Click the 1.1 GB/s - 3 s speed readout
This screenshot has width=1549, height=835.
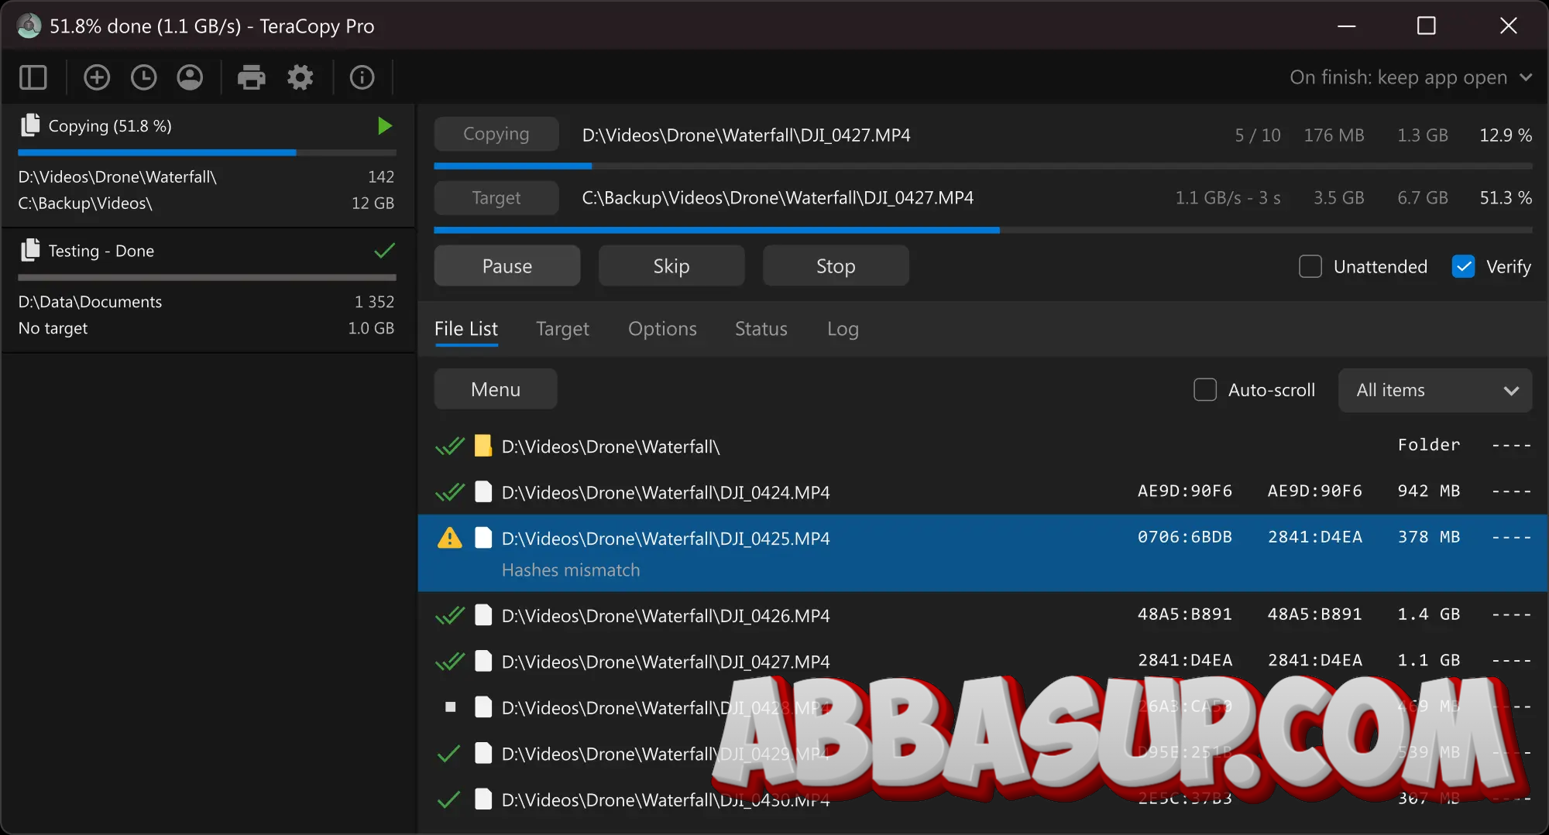pos(1228,198)
